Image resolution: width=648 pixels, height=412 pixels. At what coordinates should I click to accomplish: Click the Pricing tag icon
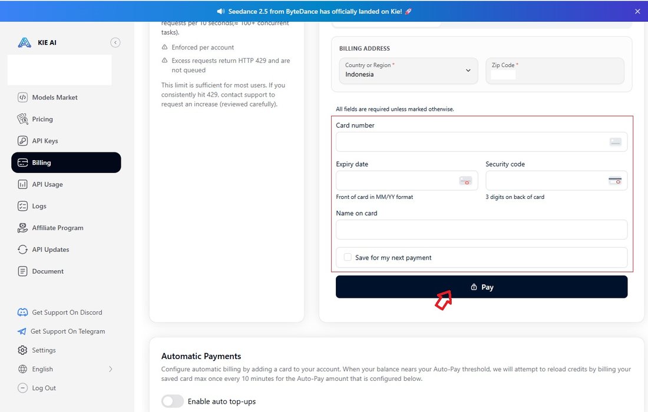coord(22,119)
